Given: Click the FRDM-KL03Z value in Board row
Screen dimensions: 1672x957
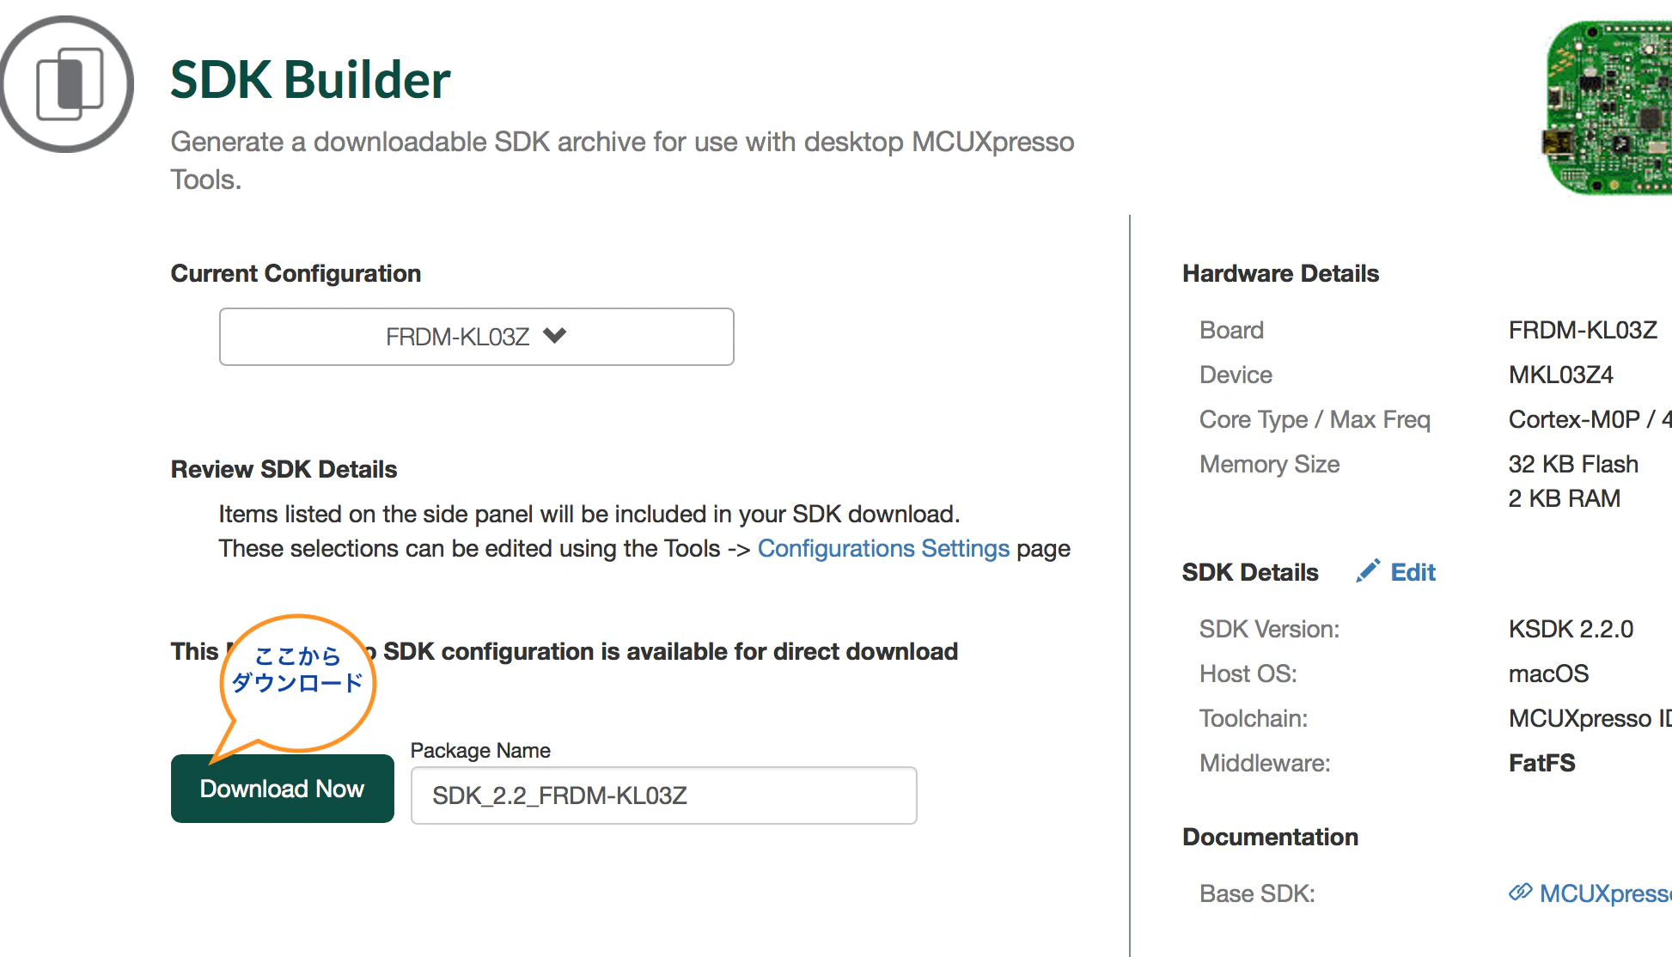Looking at the screenshot, I should pos(1583,330).
